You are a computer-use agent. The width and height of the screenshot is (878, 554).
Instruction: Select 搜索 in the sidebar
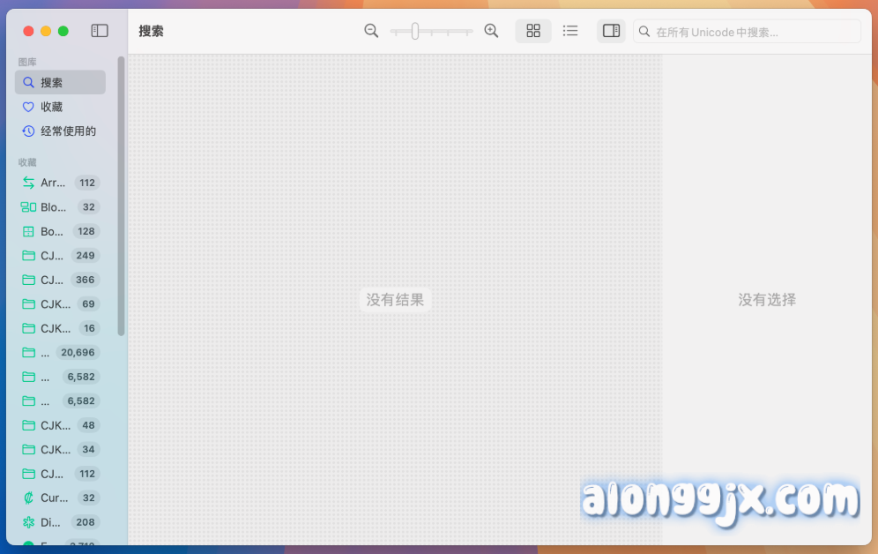pos(60,82)
